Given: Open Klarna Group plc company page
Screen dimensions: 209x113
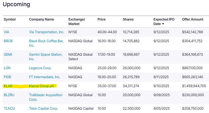Looking at the screenshot, I should click(x=41, y=86).
